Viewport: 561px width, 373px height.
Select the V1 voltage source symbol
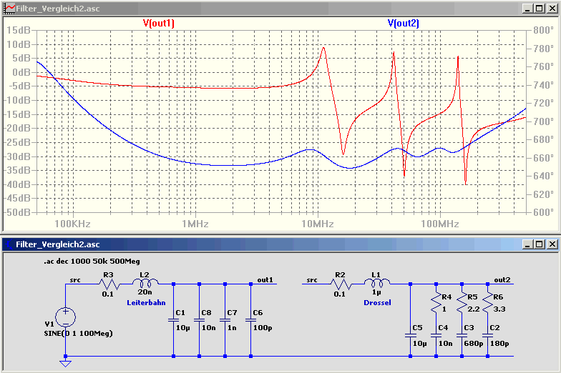point(66,317)
